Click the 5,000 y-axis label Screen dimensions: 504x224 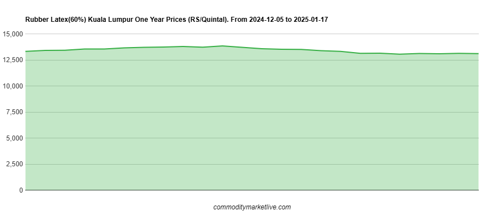[x=15, y=138]
